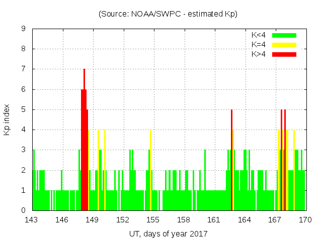Select the y-axis tick label 7

pyautogui.click(x=24, y=69)
